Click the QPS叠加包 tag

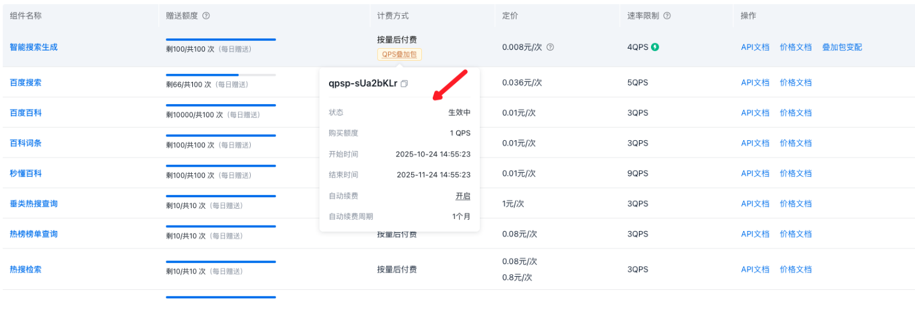[x=399, y=54]
